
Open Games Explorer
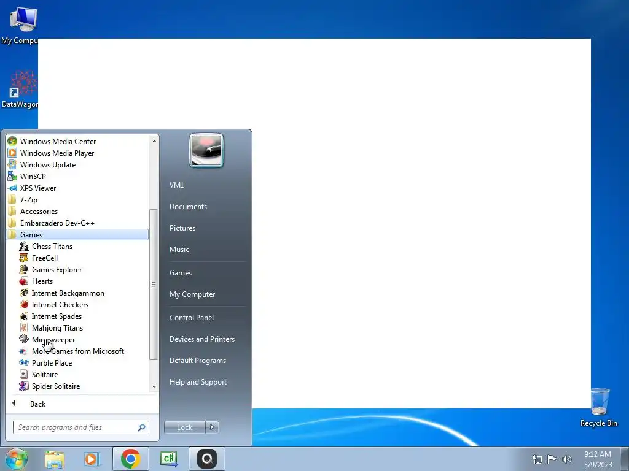click(77, 270)
